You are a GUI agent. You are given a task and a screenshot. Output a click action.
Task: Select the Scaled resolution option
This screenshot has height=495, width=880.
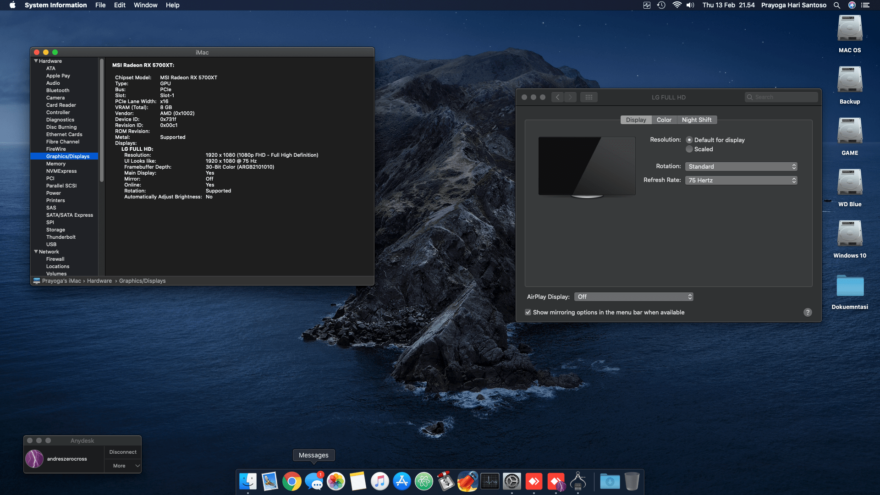[689, 149]
